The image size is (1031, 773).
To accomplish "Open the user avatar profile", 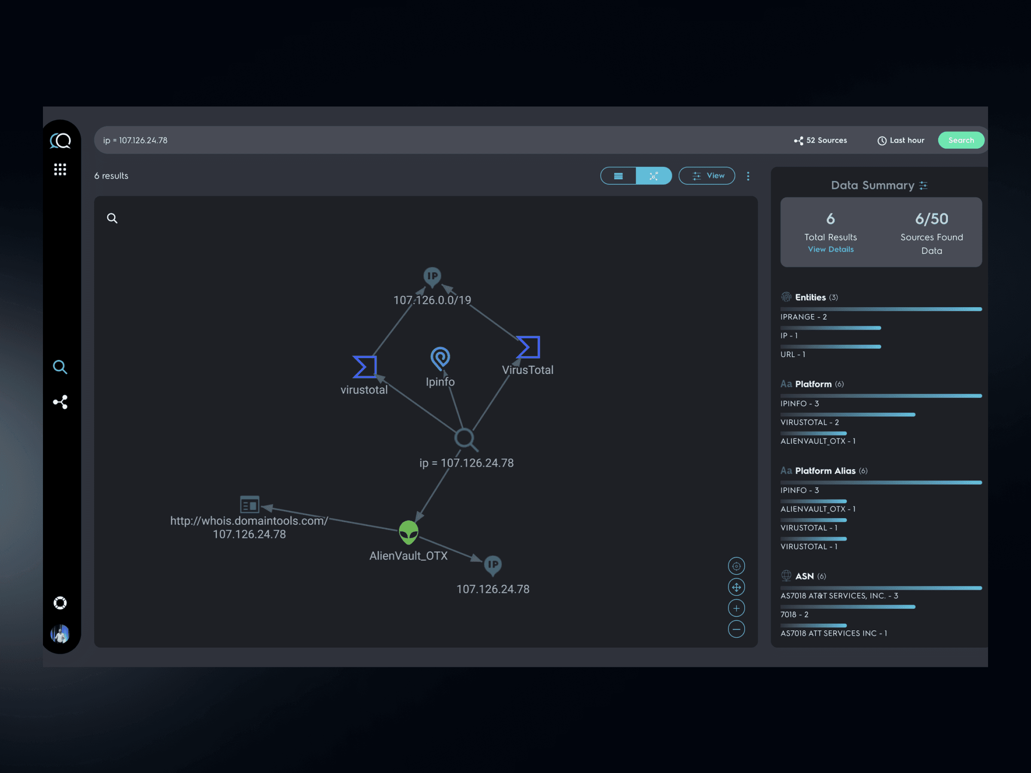I will point(60,634).
